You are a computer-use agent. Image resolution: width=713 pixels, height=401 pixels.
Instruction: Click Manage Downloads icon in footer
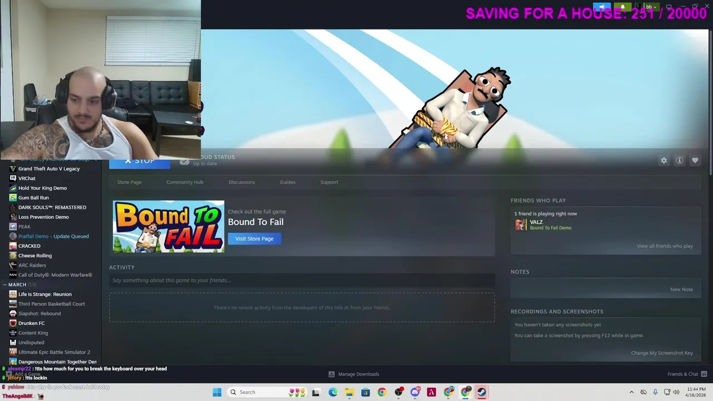click(331, 374)
